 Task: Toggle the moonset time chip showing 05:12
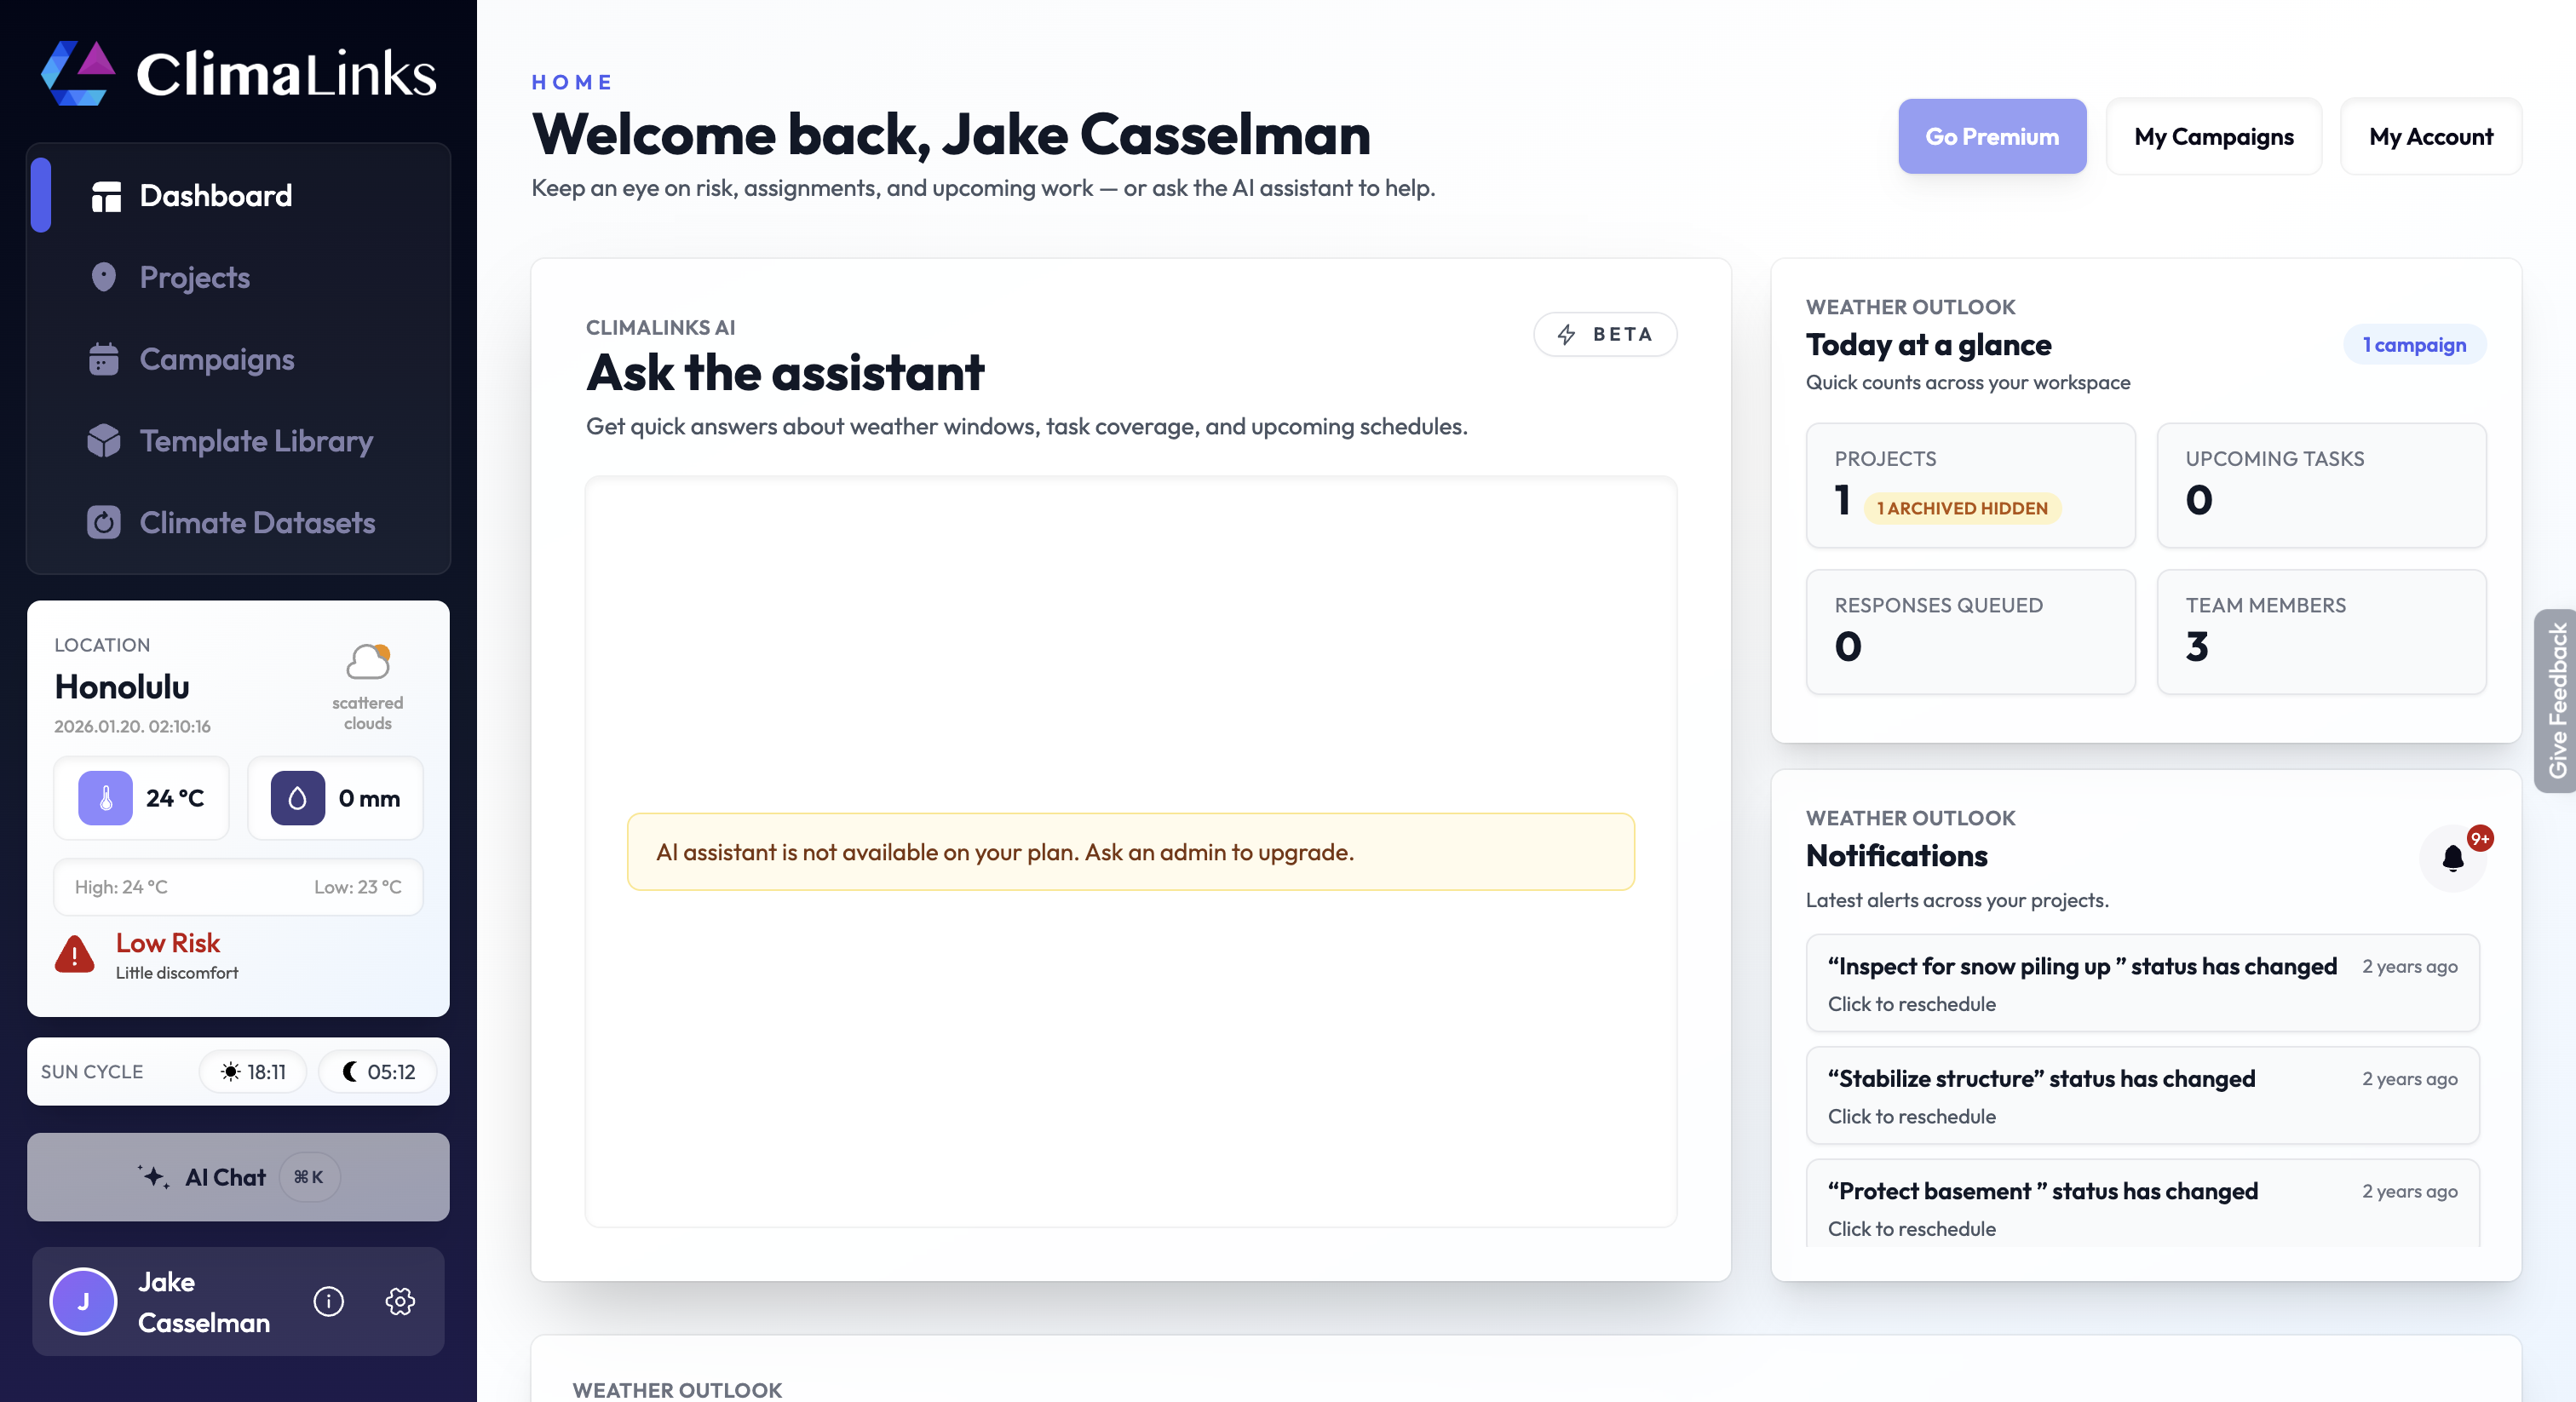(x=377, y=1071)
